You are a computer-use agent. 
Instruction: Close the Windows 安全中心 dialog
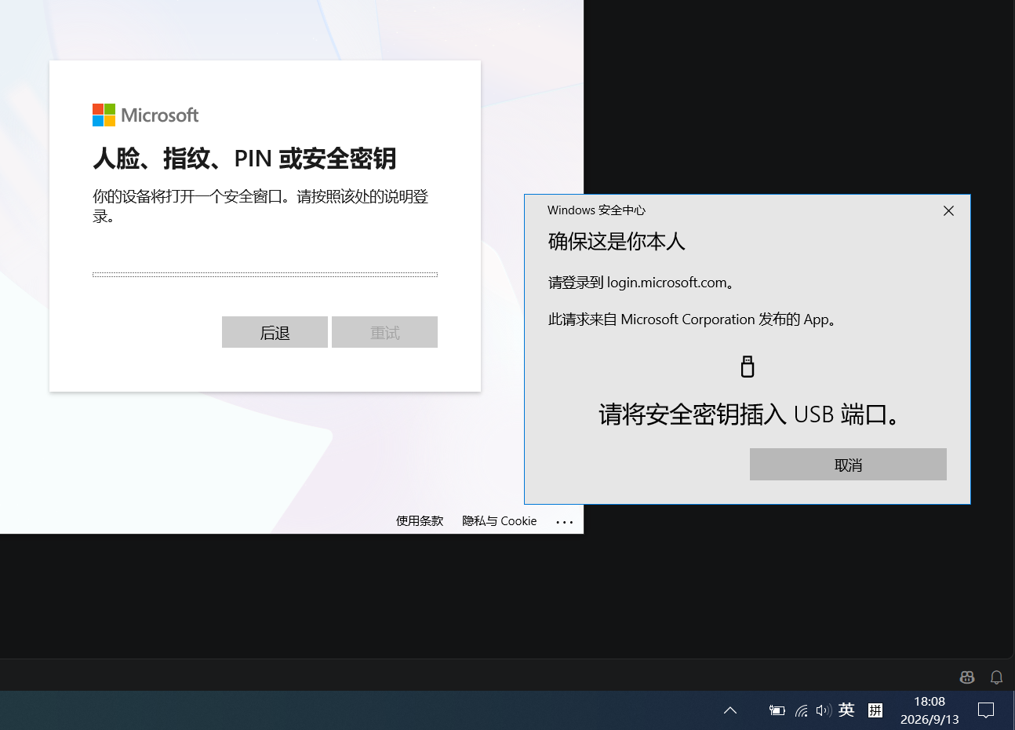pos(948,210)
